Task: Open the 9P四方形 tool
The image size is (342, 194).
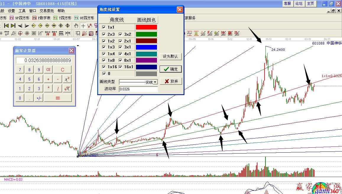Action: [x=20, y=18]
